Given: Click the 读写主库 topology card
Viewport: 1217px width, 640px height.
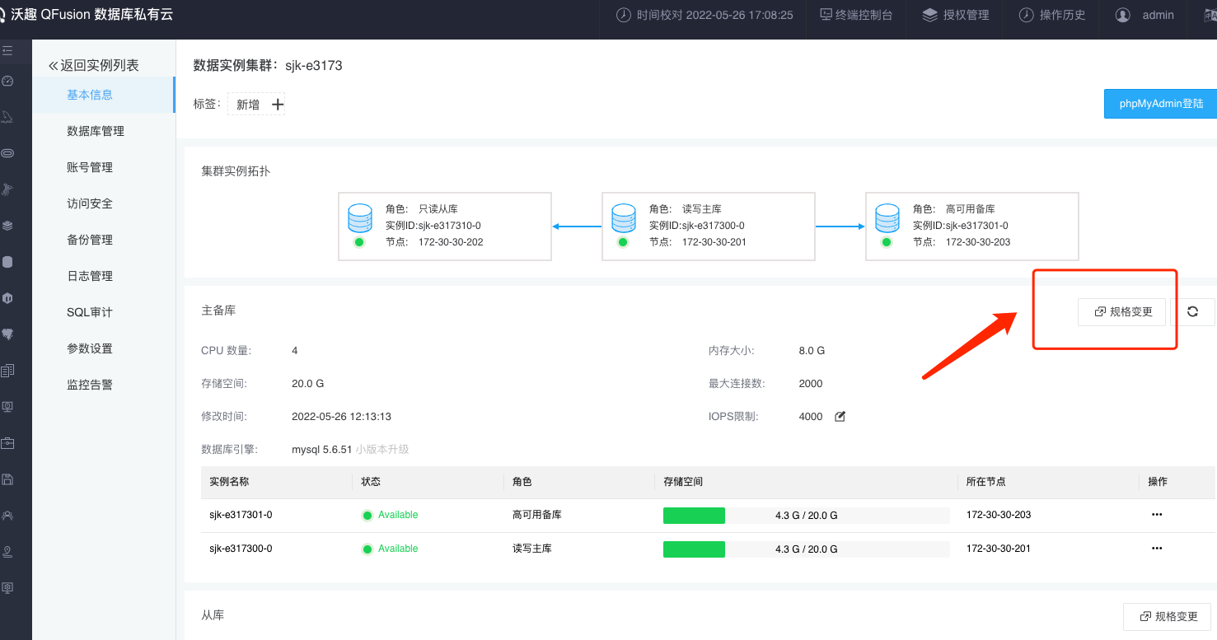Looking at the screenshot, I should click(709, 227).
